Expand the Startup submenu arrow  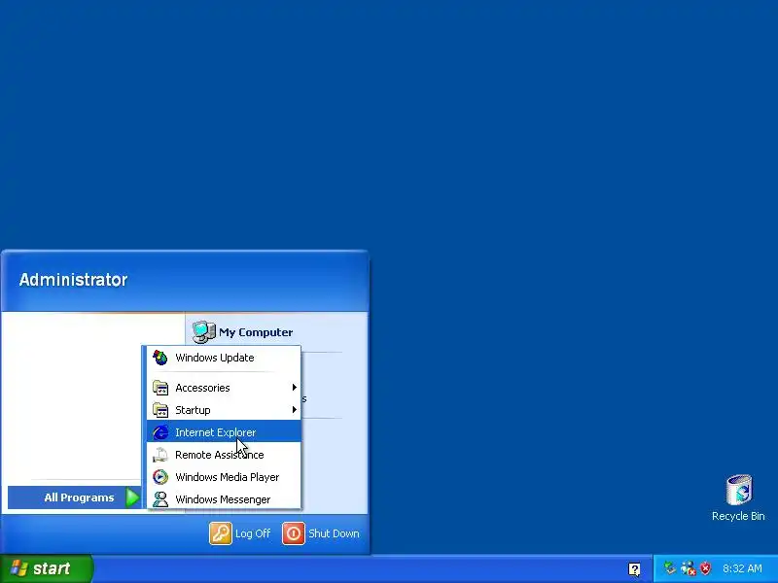295,409
